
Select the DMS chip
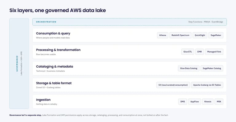tap(183, 101)
